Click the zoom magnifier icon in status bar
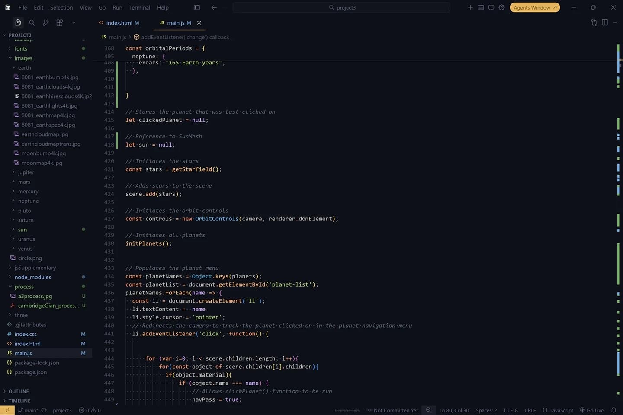 (428, 410)
